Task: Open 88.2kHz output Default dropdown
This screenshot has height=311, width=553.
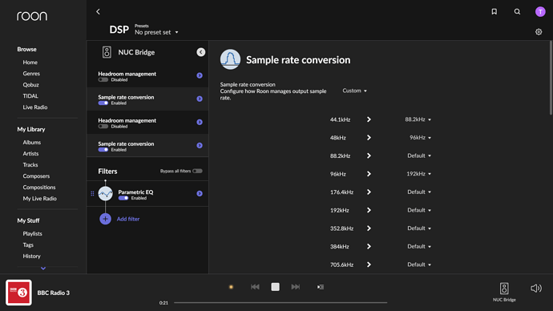Action: pyautogui.click(x=419, y=155)
